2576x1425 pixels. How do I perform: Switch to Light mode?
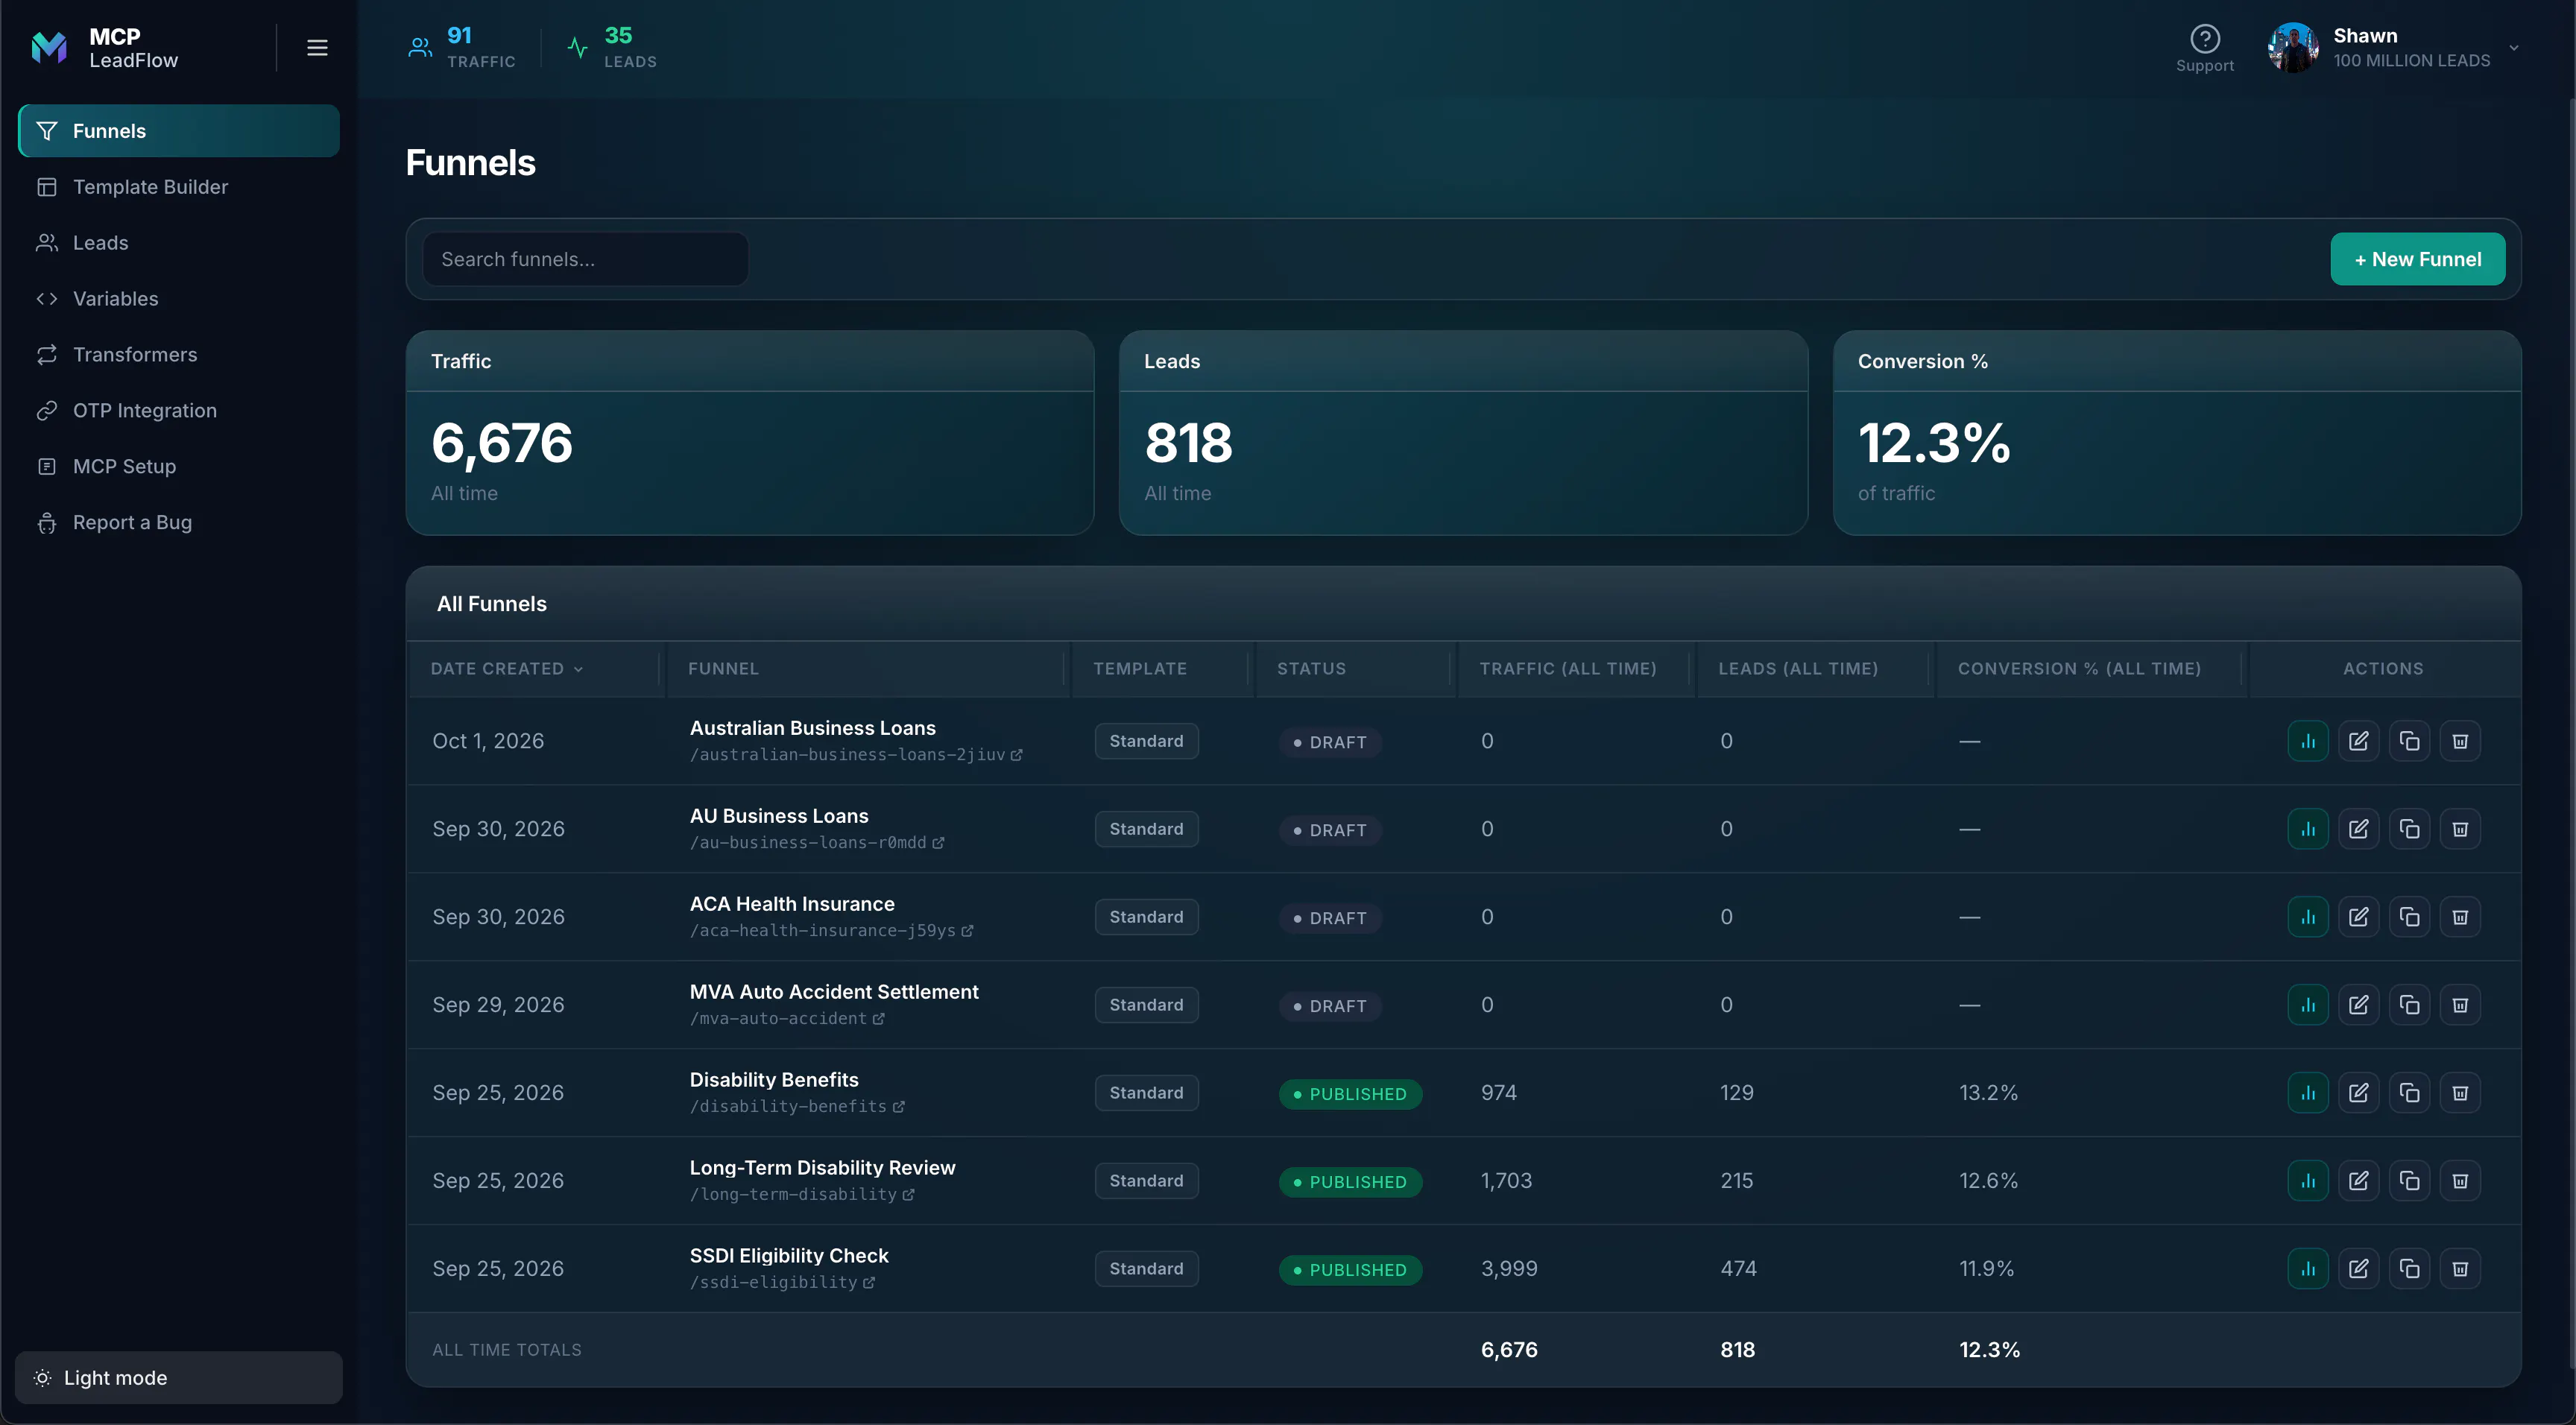pos(179,1377)
